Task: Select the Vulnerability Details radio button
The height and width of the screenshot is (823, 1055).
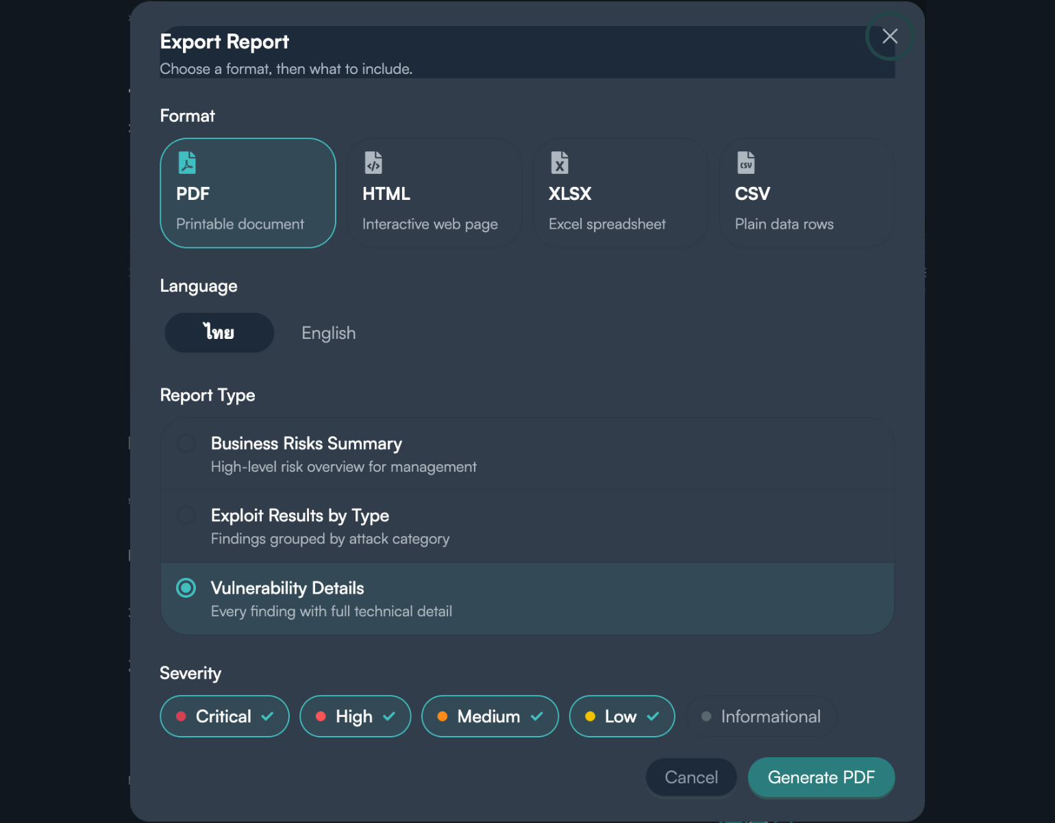Action: pyautogui.click(x=186, y=588)
